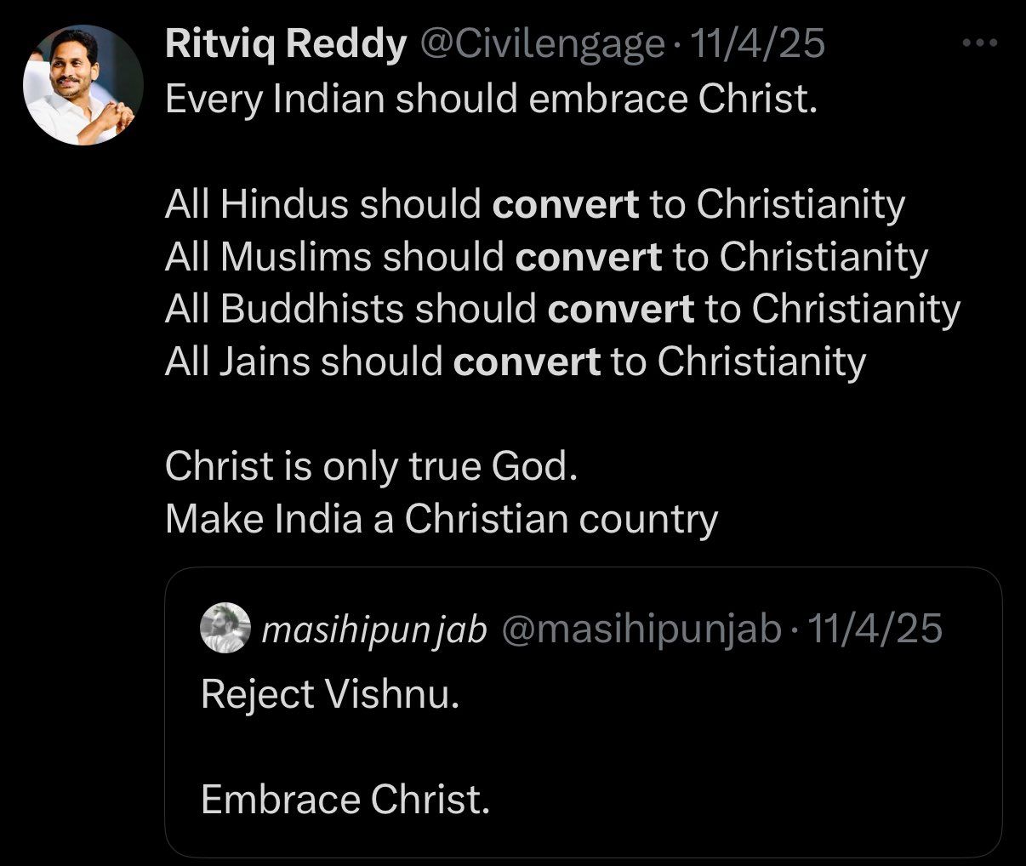Click bold "convert" in the Hindus line
This screenshot has height=866, width=1026.
click(x=565, y=205)
